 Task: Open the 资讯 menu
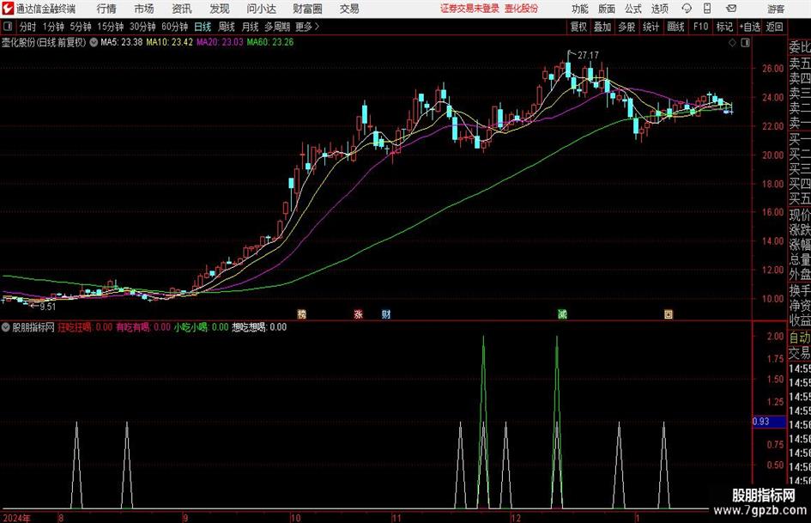pyautogui.click(x=182, y=9)
